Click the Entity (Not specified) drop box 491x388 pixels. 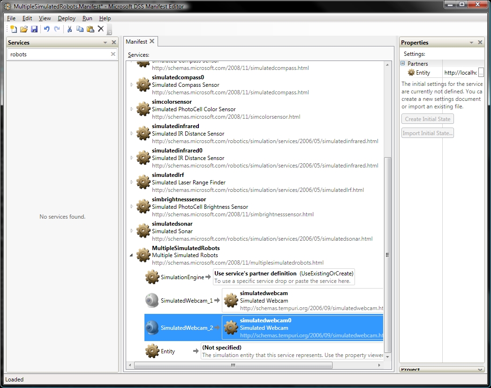tap(292, 351)
